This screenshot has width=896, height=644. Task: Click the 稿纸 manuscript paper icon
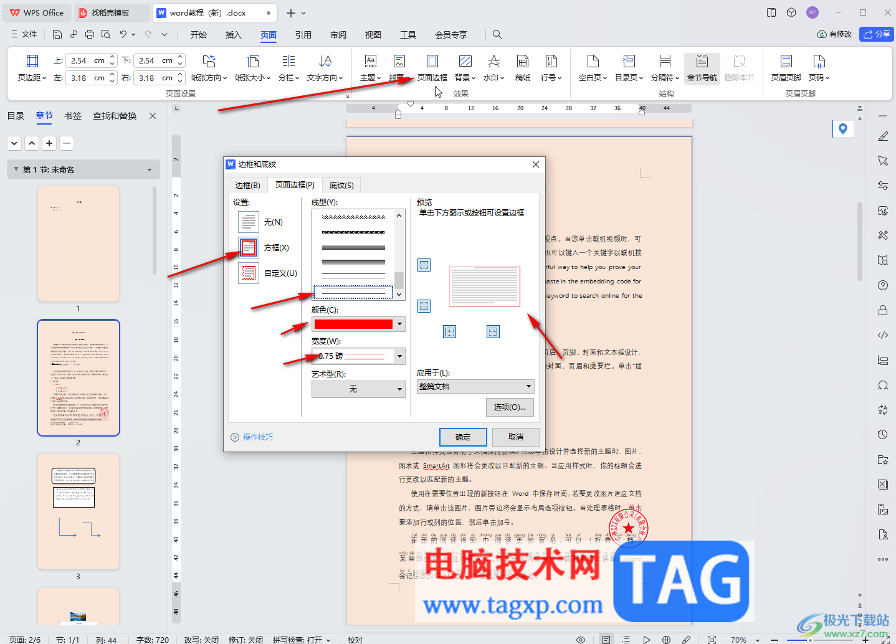point(523,68)
